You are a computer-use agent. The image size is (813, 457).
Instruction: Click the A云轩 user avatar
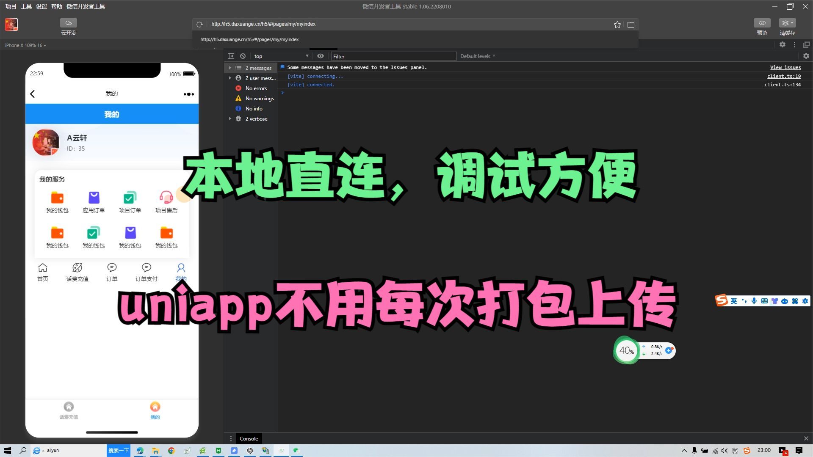46,143
